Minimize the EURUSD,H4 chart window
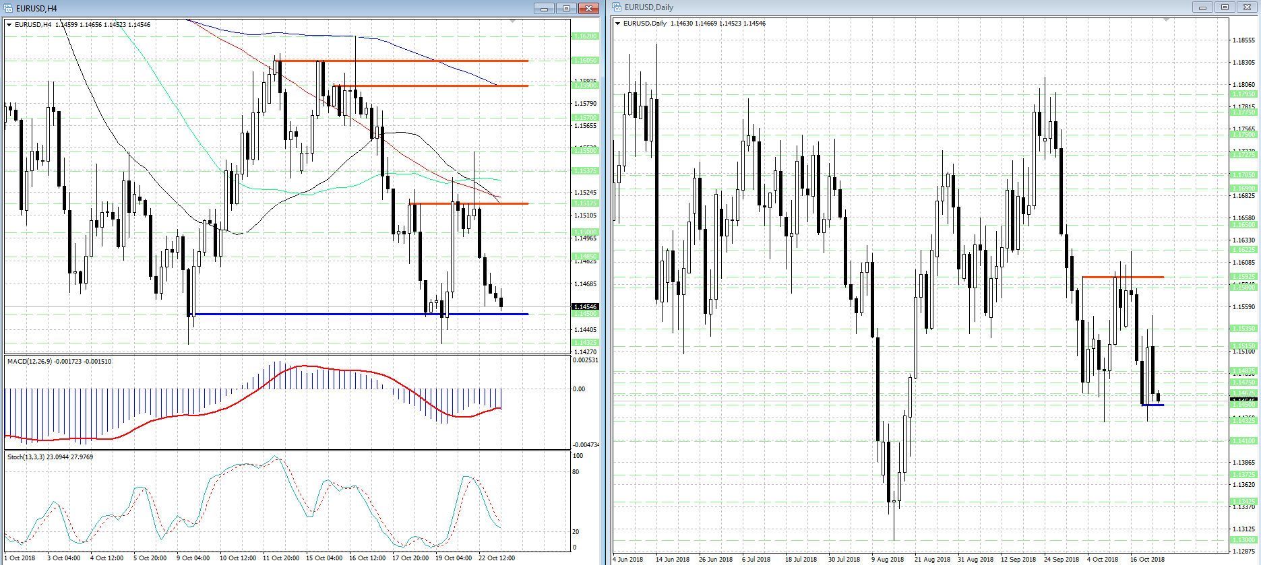Screen dimensions: 1261x565 (544, 8)
